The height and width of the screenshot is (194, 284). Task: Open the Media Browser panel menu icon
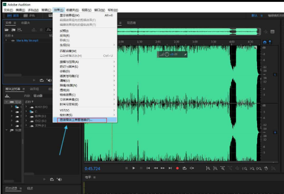point(24,89)
